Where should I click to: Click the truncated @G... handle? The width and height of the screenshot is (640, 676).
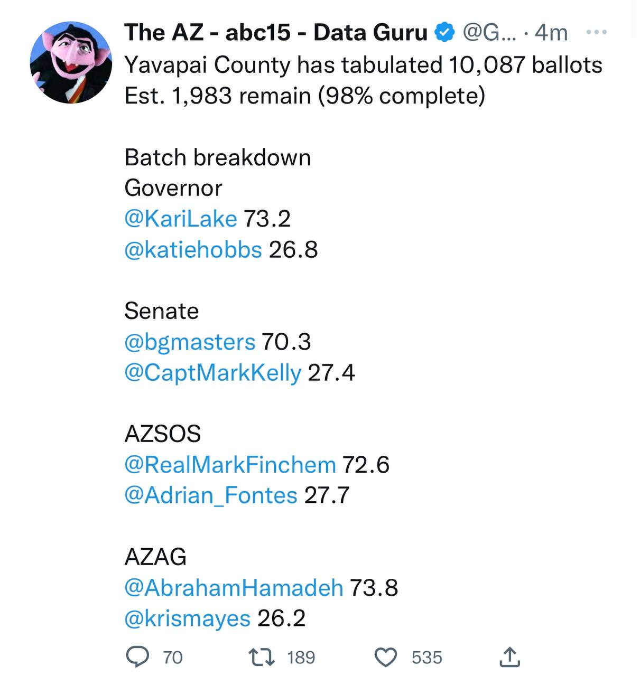pos(490,33)
